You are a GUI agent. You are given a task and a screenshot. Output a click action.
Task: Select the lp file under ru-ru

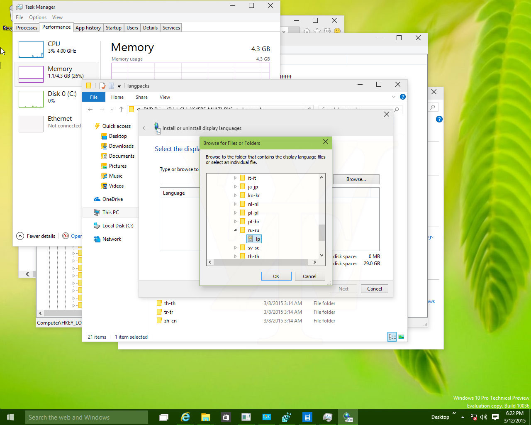(x=254, y=239)
